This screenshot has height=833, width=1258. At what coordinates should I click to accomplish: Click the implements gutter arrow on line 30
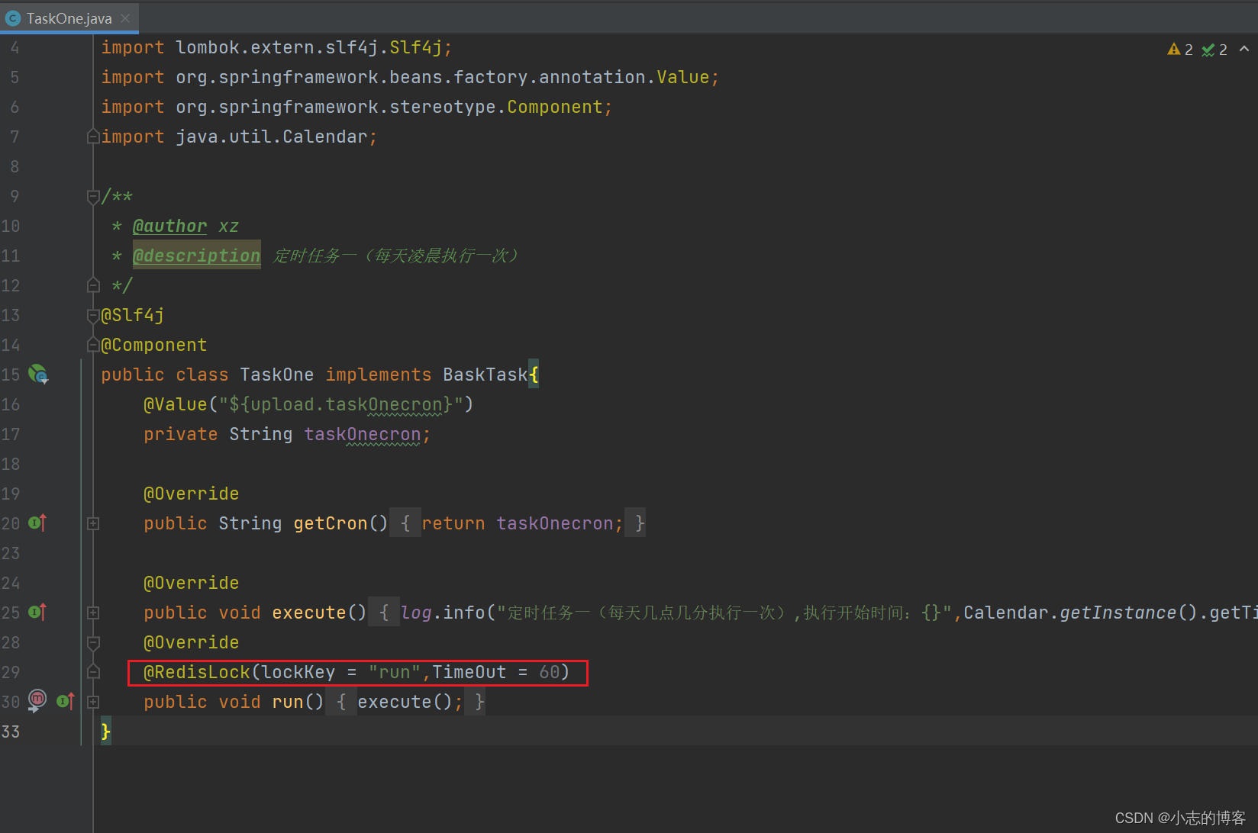[66, 701]
